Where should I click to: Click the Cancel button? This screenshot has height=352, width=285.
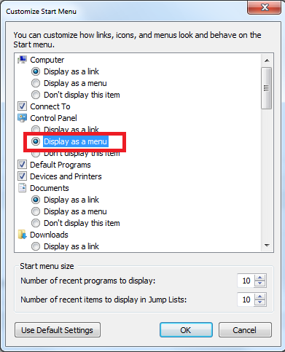[245, 330]
